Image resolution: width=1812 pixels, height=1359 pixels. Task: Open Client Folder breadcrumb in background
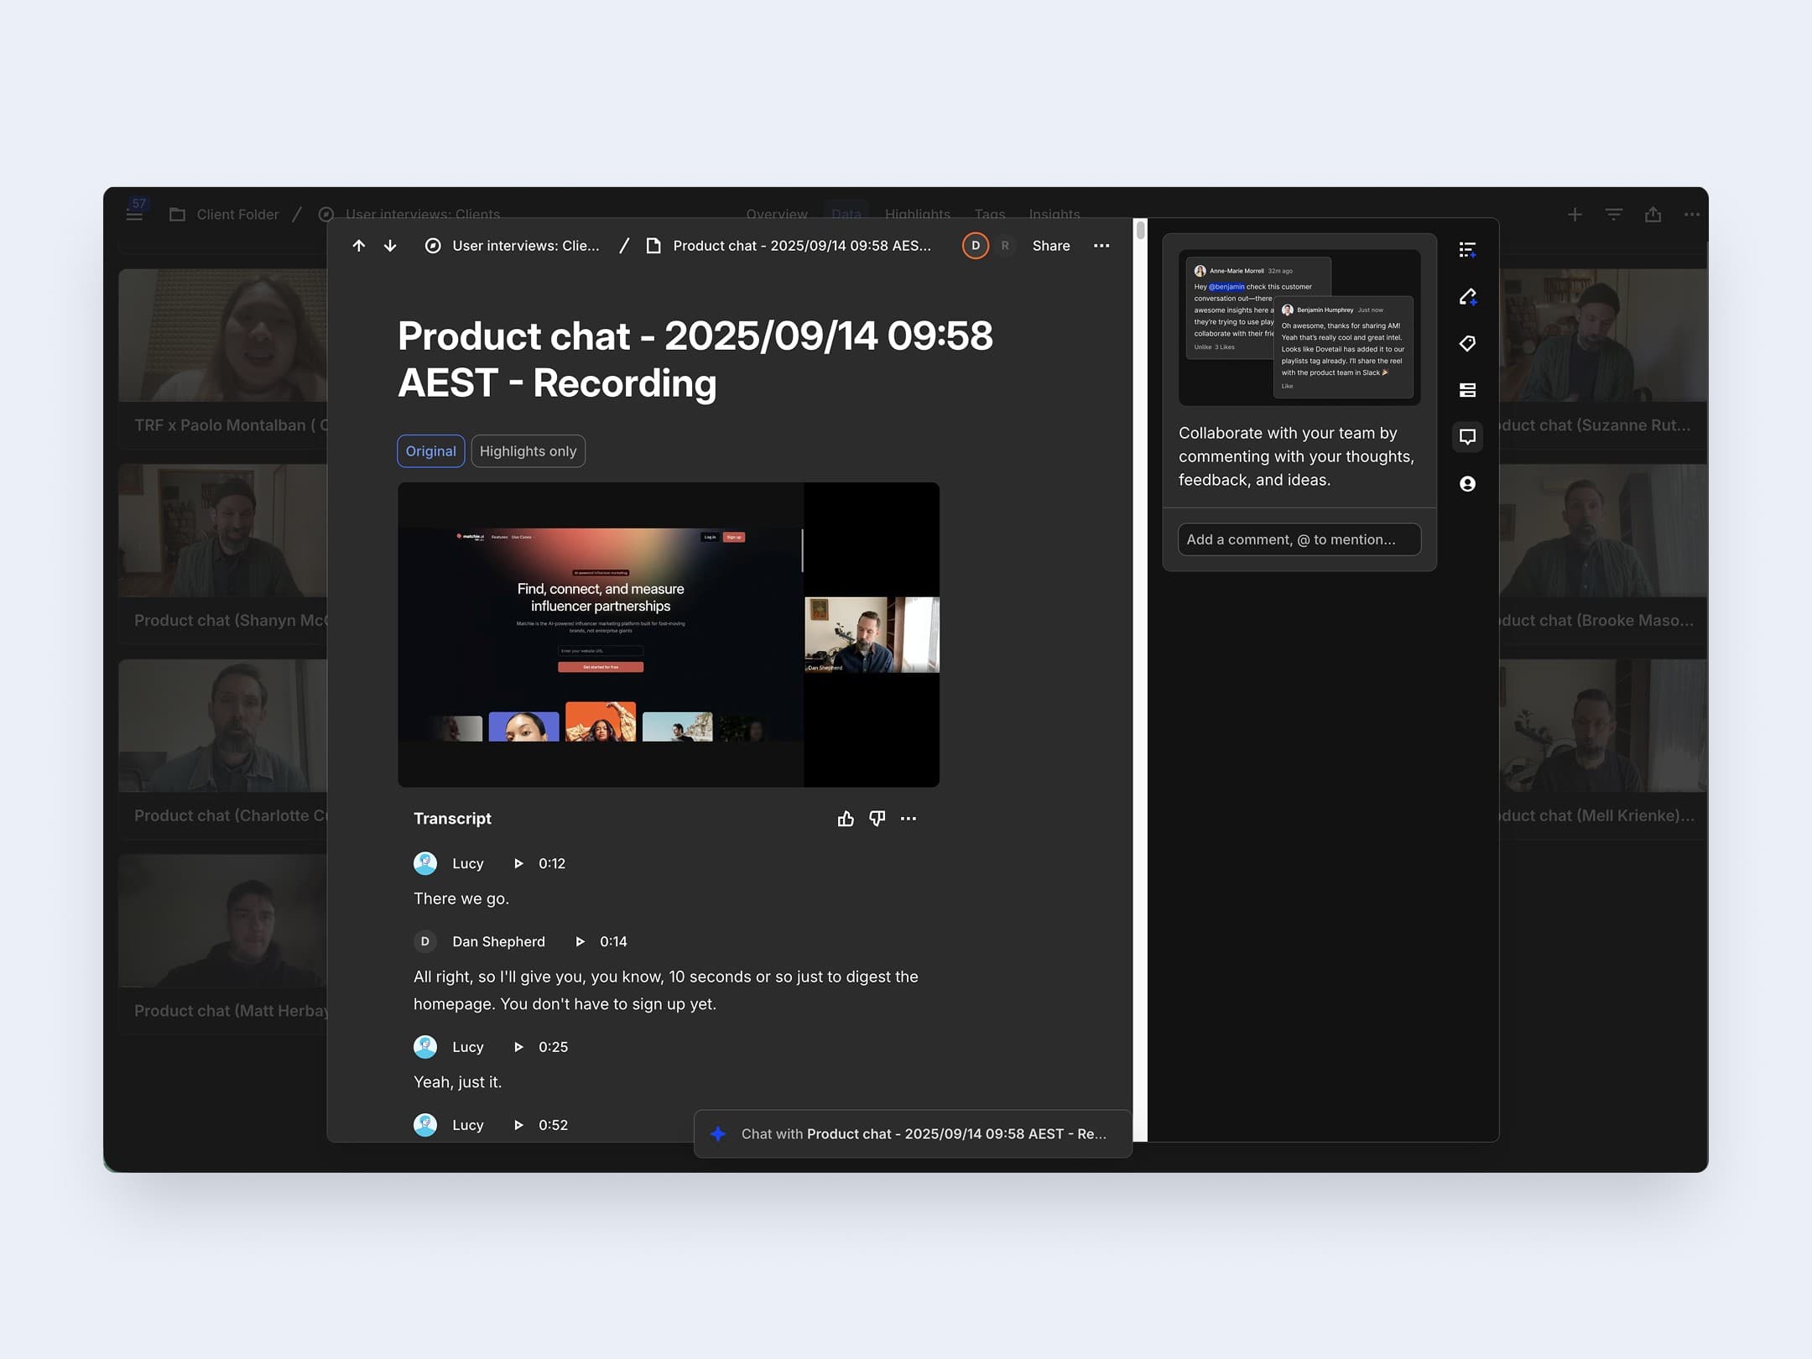[224, 215]
